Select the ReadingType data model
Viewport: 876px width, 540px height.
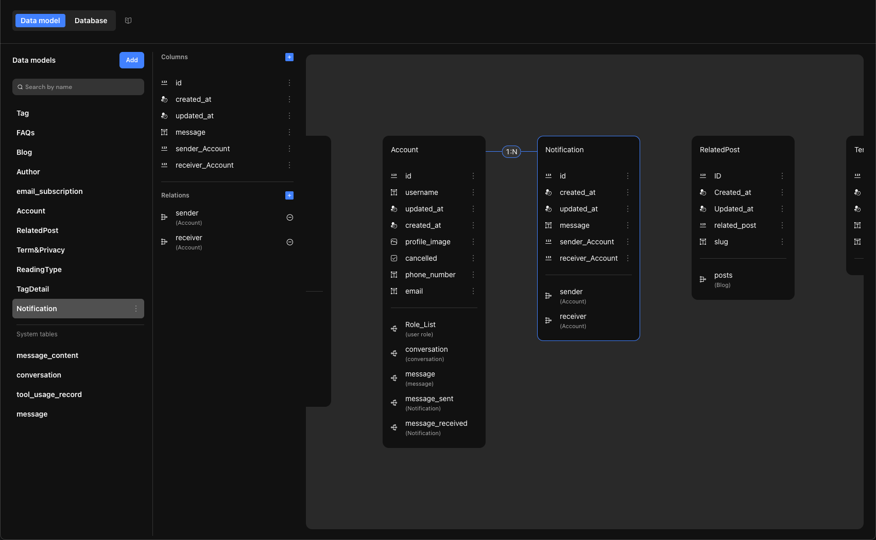[x=78, y=269]
